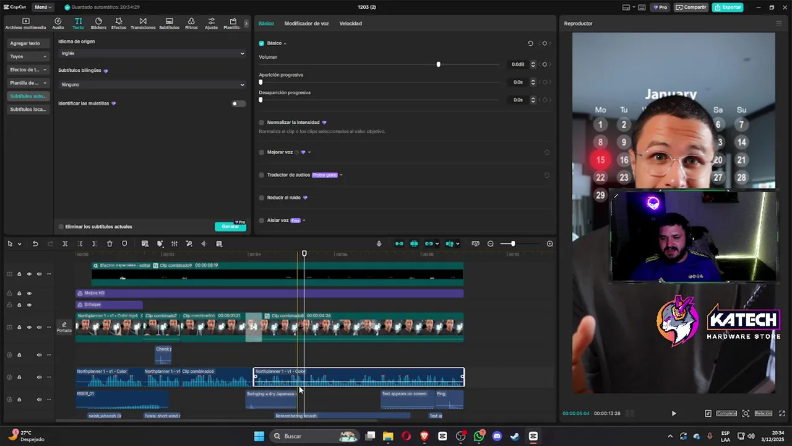Viewport: 792px width, 446px height.
Task: Adjust the Volumen slider handle
Action: pos(438,64)
